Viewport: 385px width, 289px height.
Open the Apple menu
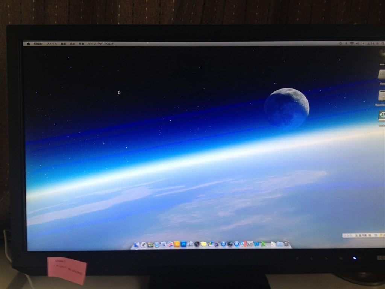pyautogui.click(x=28, y=44)
